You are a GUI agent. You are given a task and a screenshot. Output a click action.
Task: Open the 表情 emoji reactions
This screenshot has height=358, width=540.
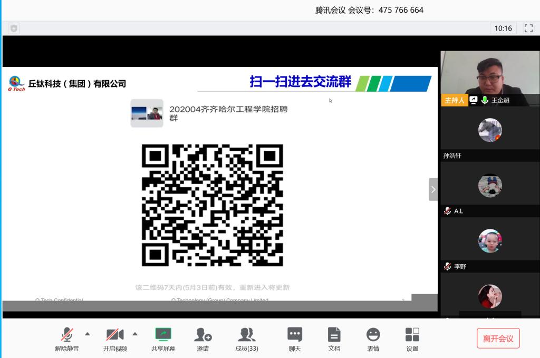(x=373, y=338)
